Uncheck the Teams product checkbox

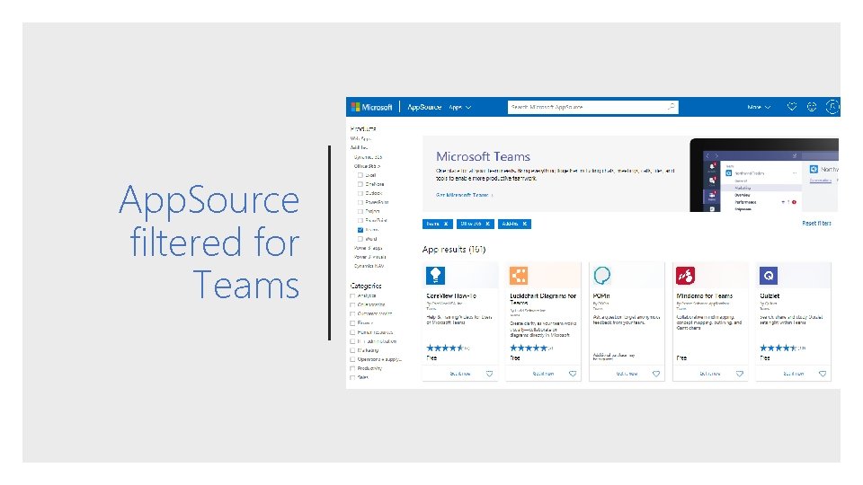360,230
